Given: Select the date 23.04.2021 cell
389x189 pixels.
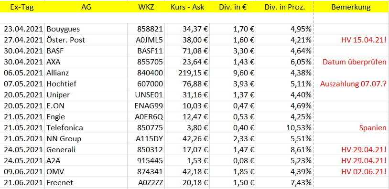Looking at the screenshot, I should point(22,29).
